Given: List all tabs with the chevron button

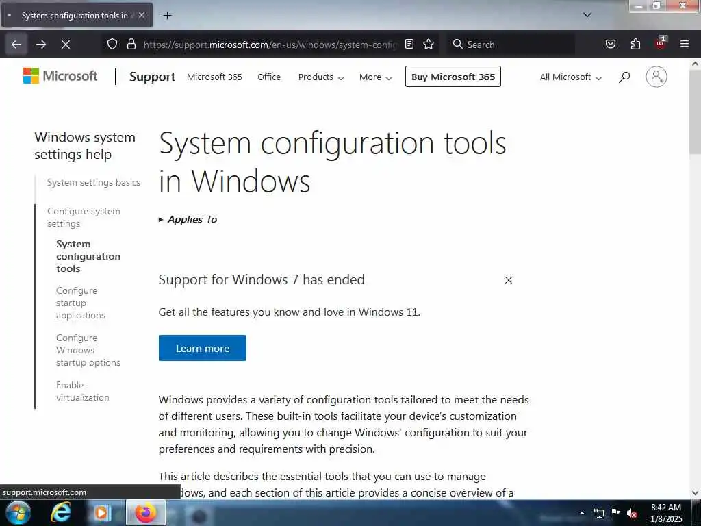Looking at the screenshot, I should [587, 15].
